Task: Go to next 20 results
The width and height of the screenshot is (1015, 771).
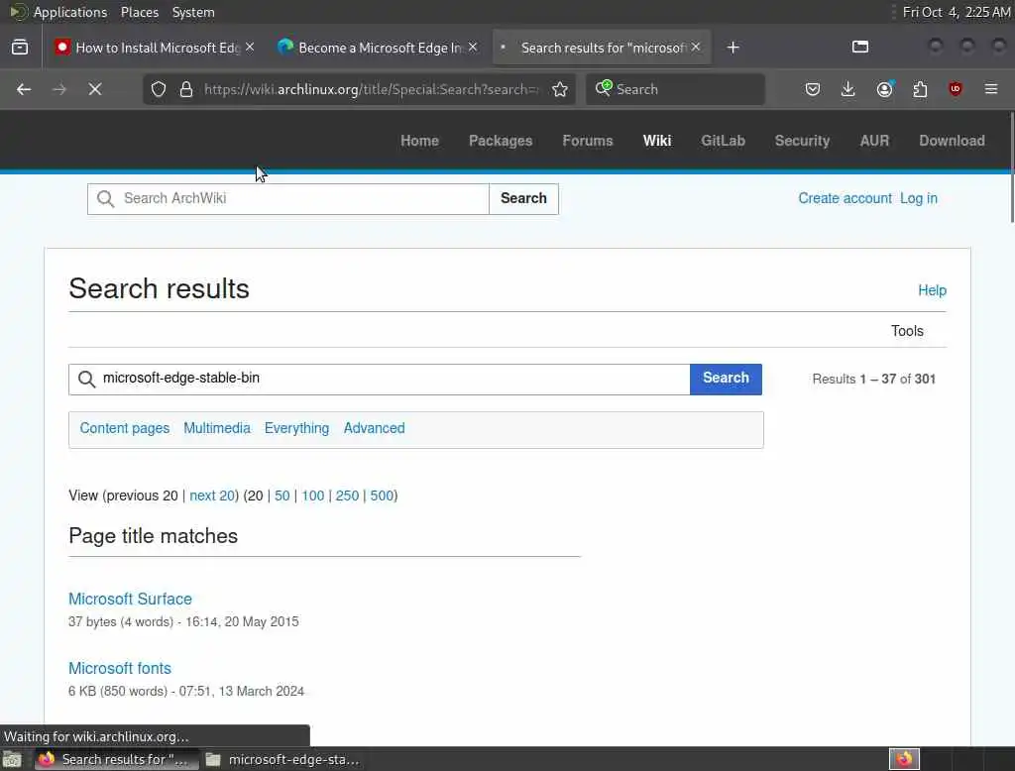Action: point(212,496)
